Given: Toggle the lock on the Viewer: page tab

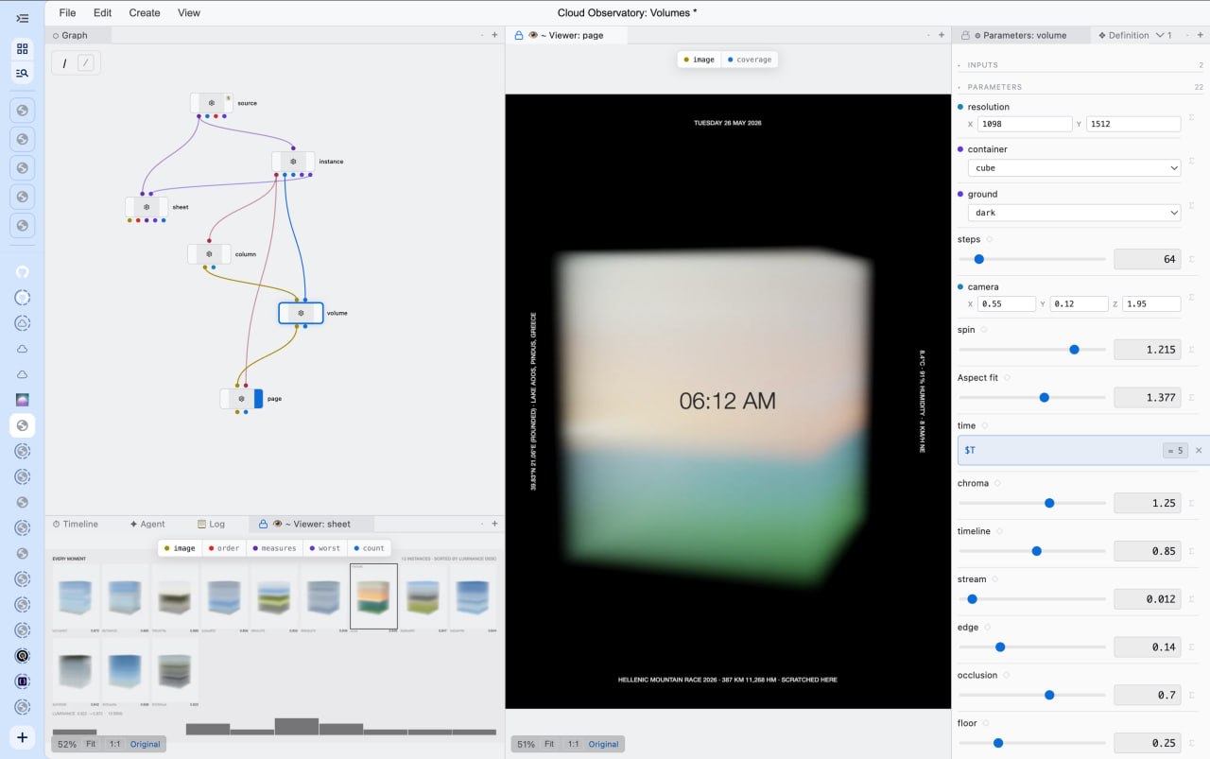Looking at the screenshot, I should point(518,35).
